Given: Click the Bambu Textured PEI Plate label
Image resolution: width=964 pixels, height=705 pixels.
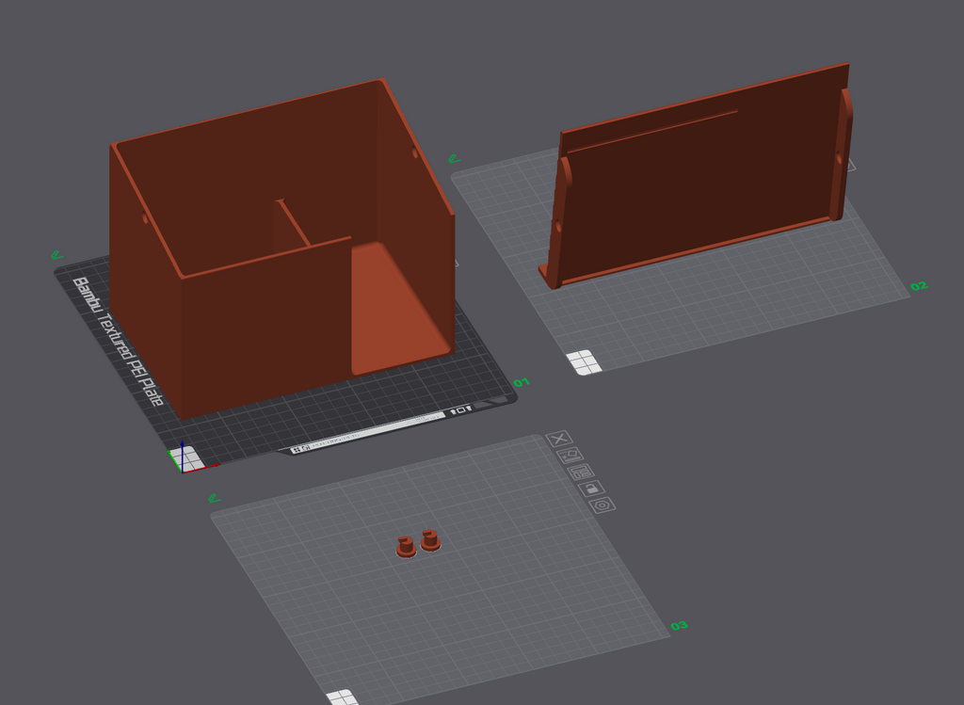Looking at the screenshot, I should pyautogui.click(x=119, y=341).
